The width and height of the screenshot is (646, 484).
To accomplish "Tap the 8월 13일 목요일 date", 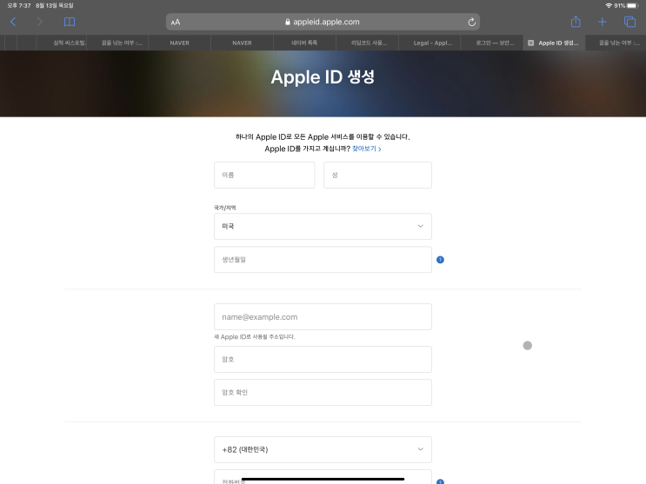I will tap(55, 5).
